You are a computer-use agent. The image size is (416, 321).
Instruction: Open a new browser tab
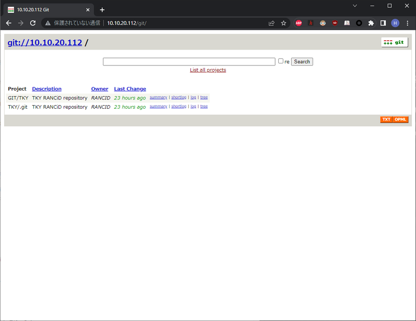[x=102, y=10]
